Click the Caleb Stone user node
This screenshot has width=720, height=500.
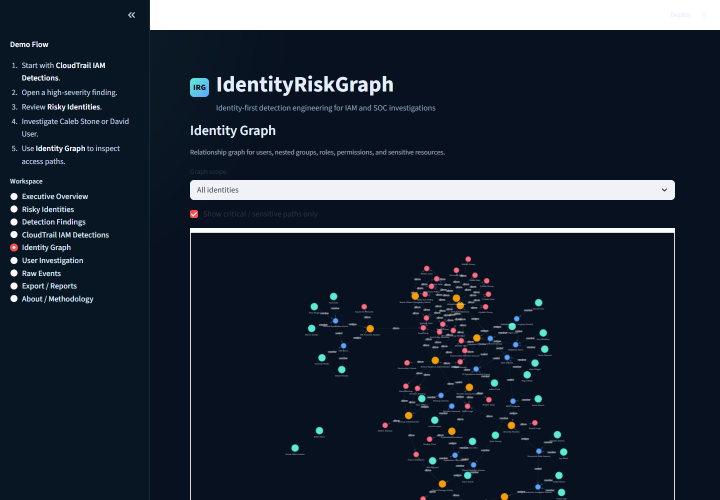[559, 475]
